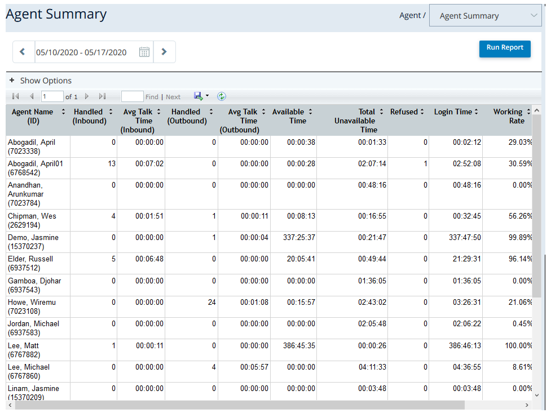Go to next date range arrow

point(164,52)
